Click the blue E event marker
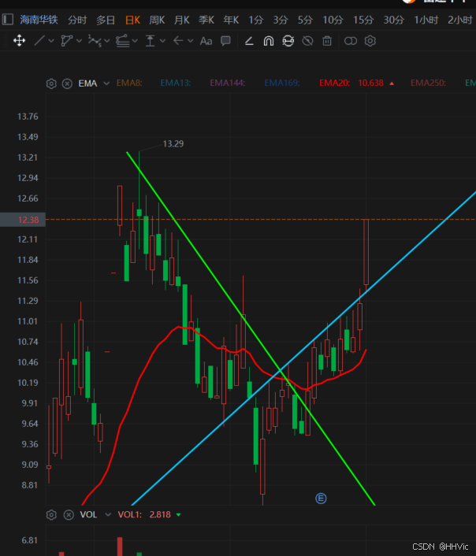Screen dimensions: 476x556 pyautogui.click(x=321, y=499)
